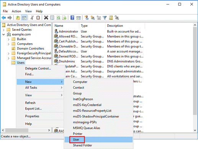Click the Up one level folder icon
The height and width of the screenshot is (149, 198).
(18, 18)
